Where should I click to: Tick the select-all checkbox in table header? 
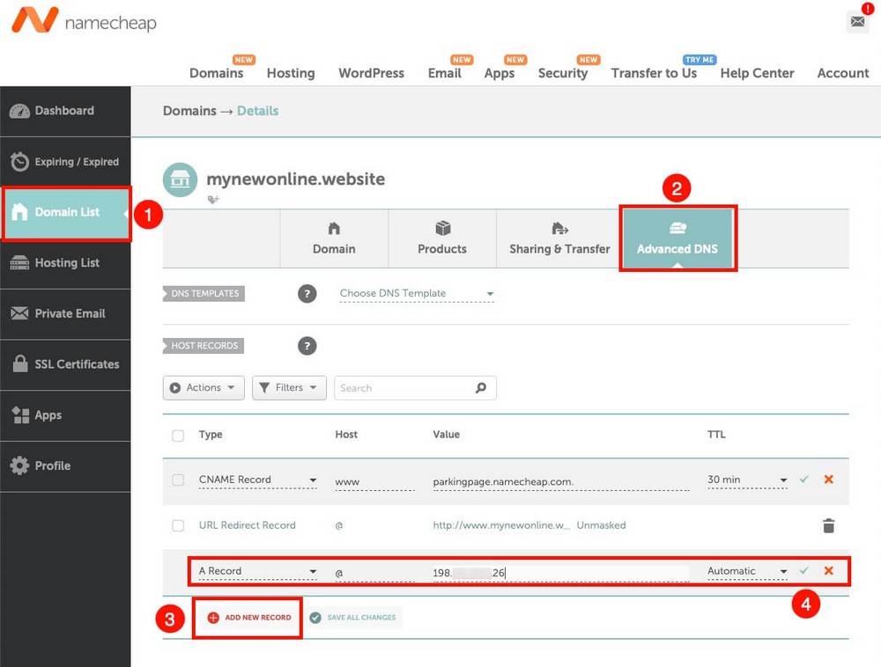[178, 436]
